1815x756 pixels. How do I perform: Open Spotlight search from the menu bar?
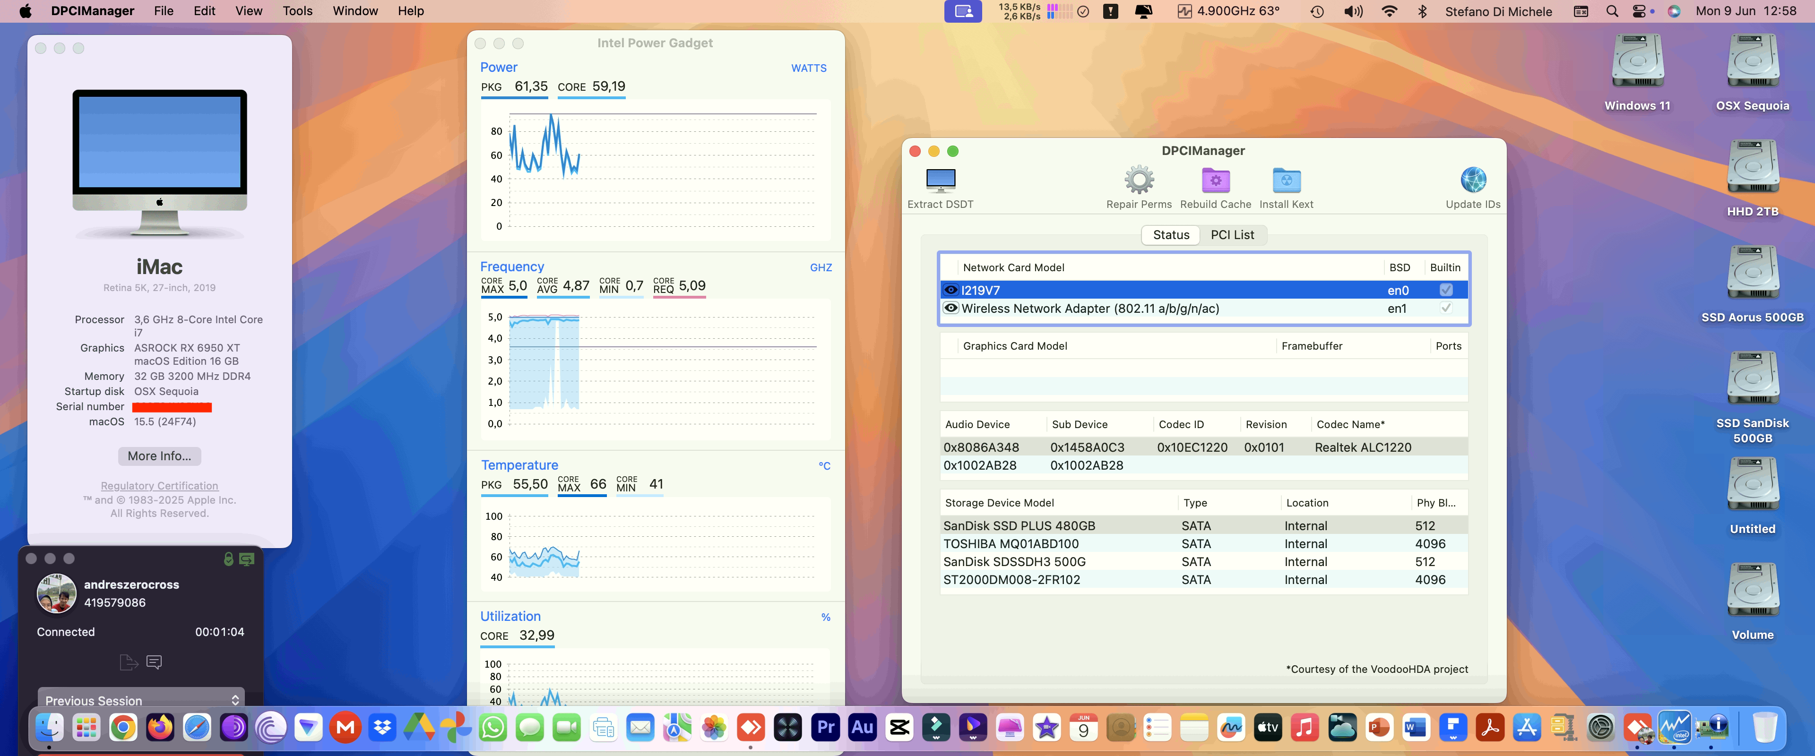coord(1611,10)
